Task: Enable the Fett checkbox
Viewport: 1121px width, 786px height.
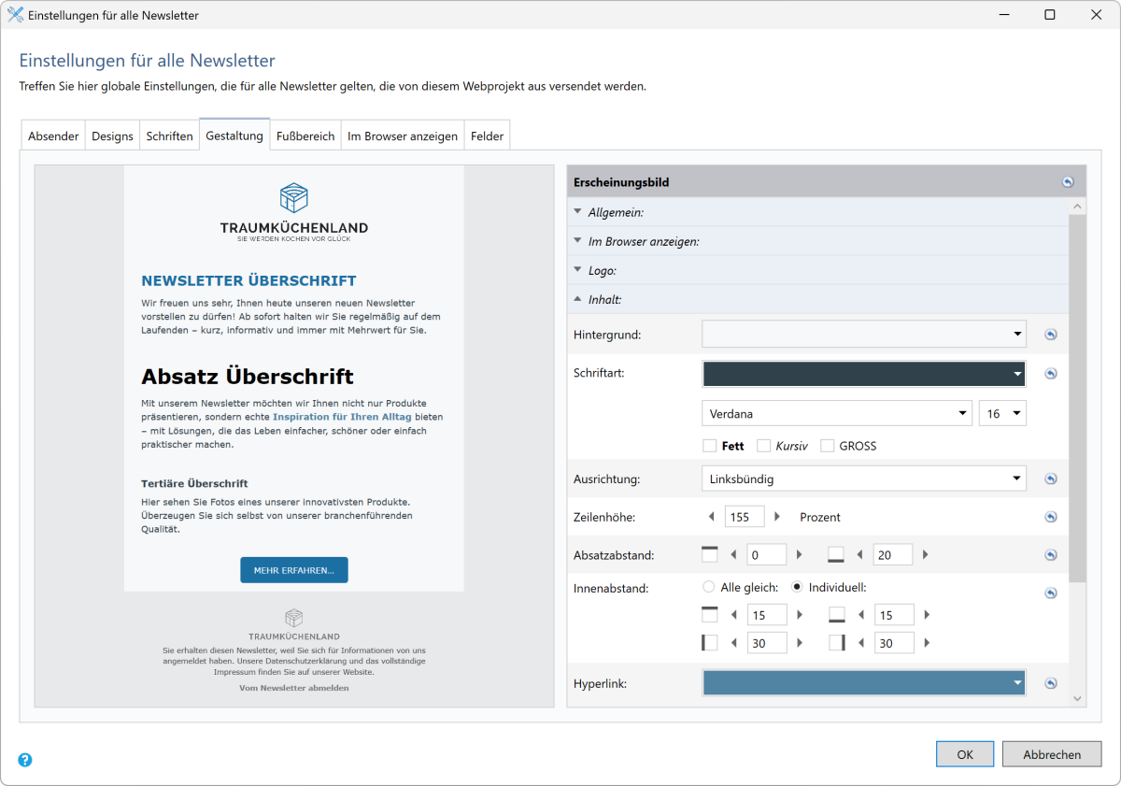Action: click(710, 446)
